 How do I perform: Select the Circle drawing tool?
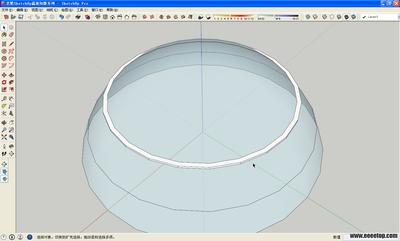[4, 51]
